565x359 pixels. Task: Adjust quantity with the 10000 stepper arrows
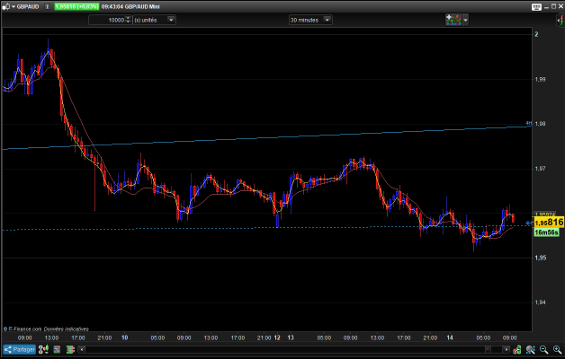[x=128, y=20]
